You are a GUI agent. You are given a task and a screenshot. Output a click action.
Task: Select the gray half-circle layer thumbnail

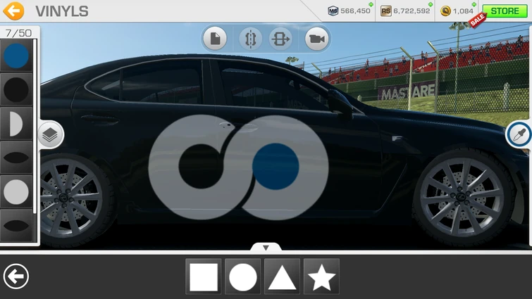pos(16,124)
